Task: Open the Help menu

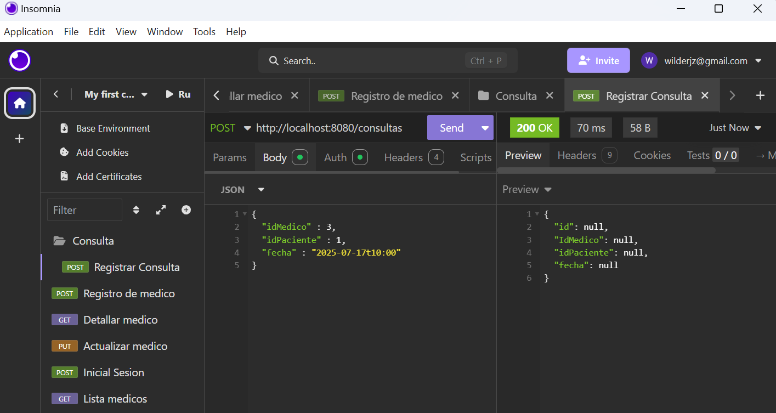Action: tap(236, 32)
